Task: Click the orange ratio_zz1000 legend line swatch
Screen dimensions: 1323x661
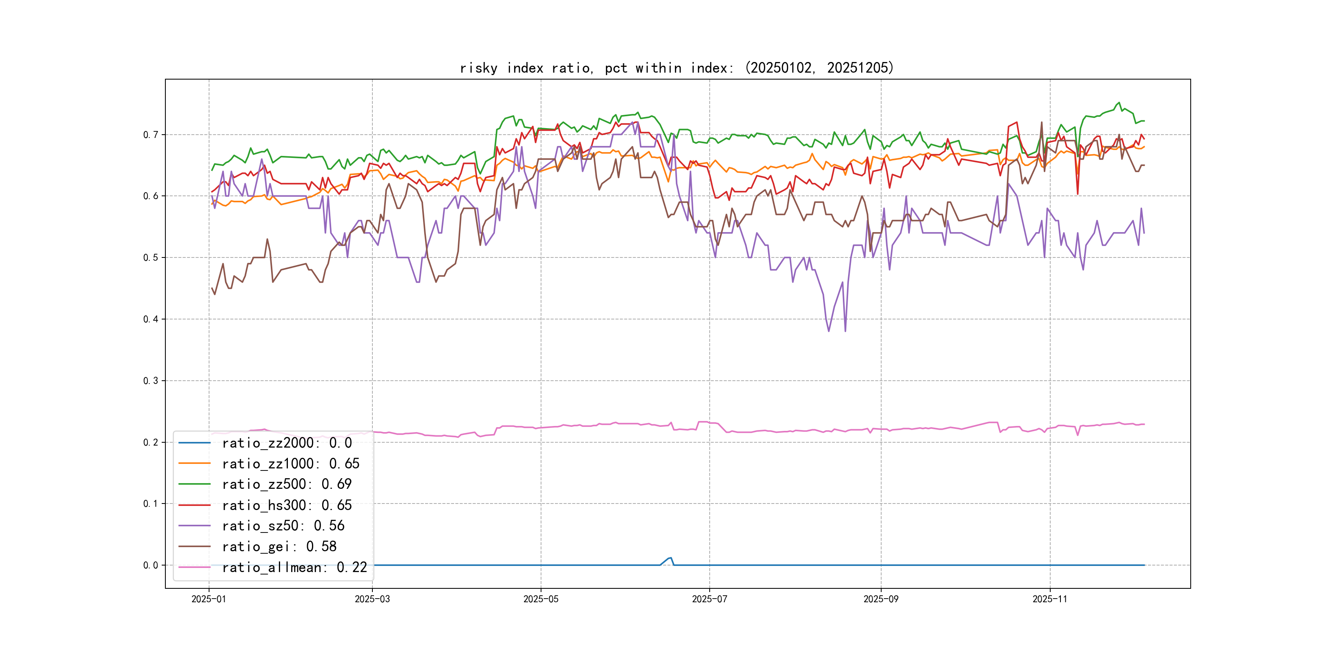Action: click(x=194, y=464)
